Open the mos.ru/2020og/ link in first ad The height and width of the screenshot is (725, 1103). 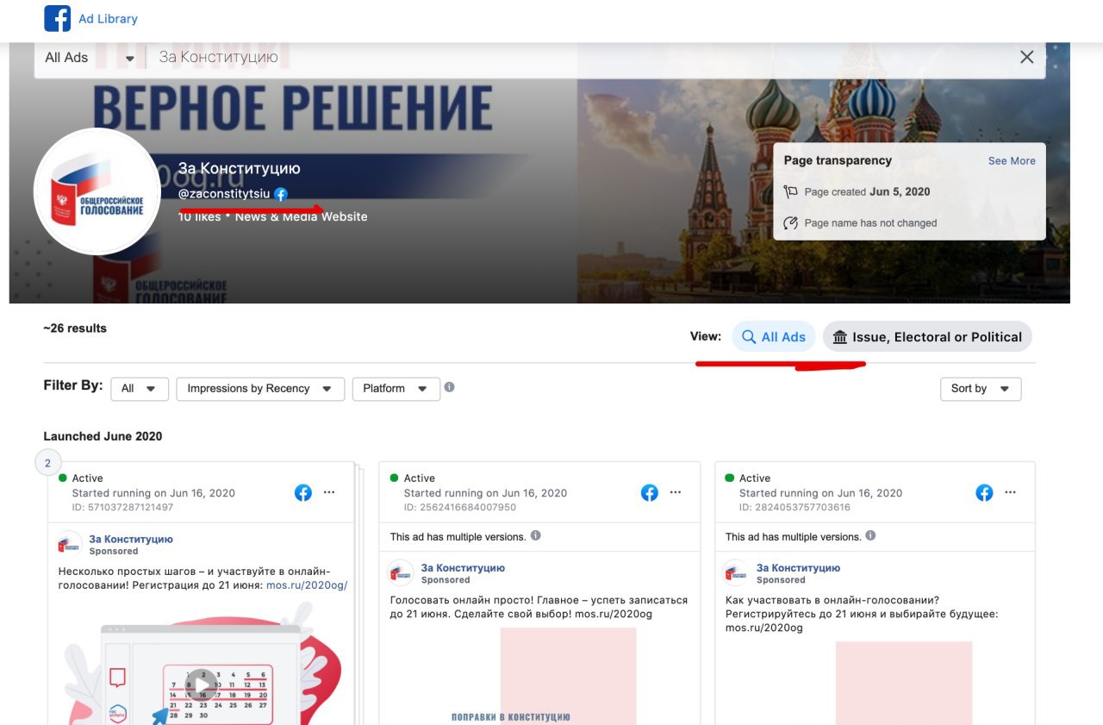coord(307,585)
